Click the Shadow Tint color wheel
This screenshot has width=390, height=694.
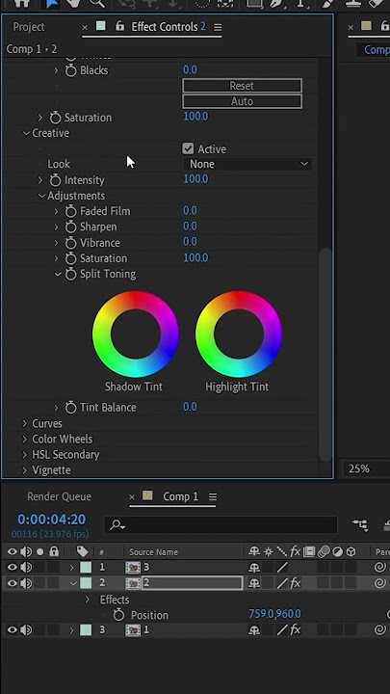click(x=136, y=334)
